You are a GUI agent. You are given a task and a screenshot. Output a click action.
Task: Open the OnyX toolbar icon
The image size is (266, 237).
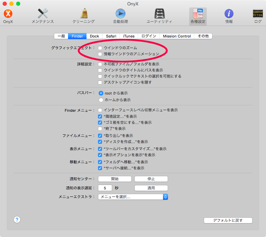8,14
